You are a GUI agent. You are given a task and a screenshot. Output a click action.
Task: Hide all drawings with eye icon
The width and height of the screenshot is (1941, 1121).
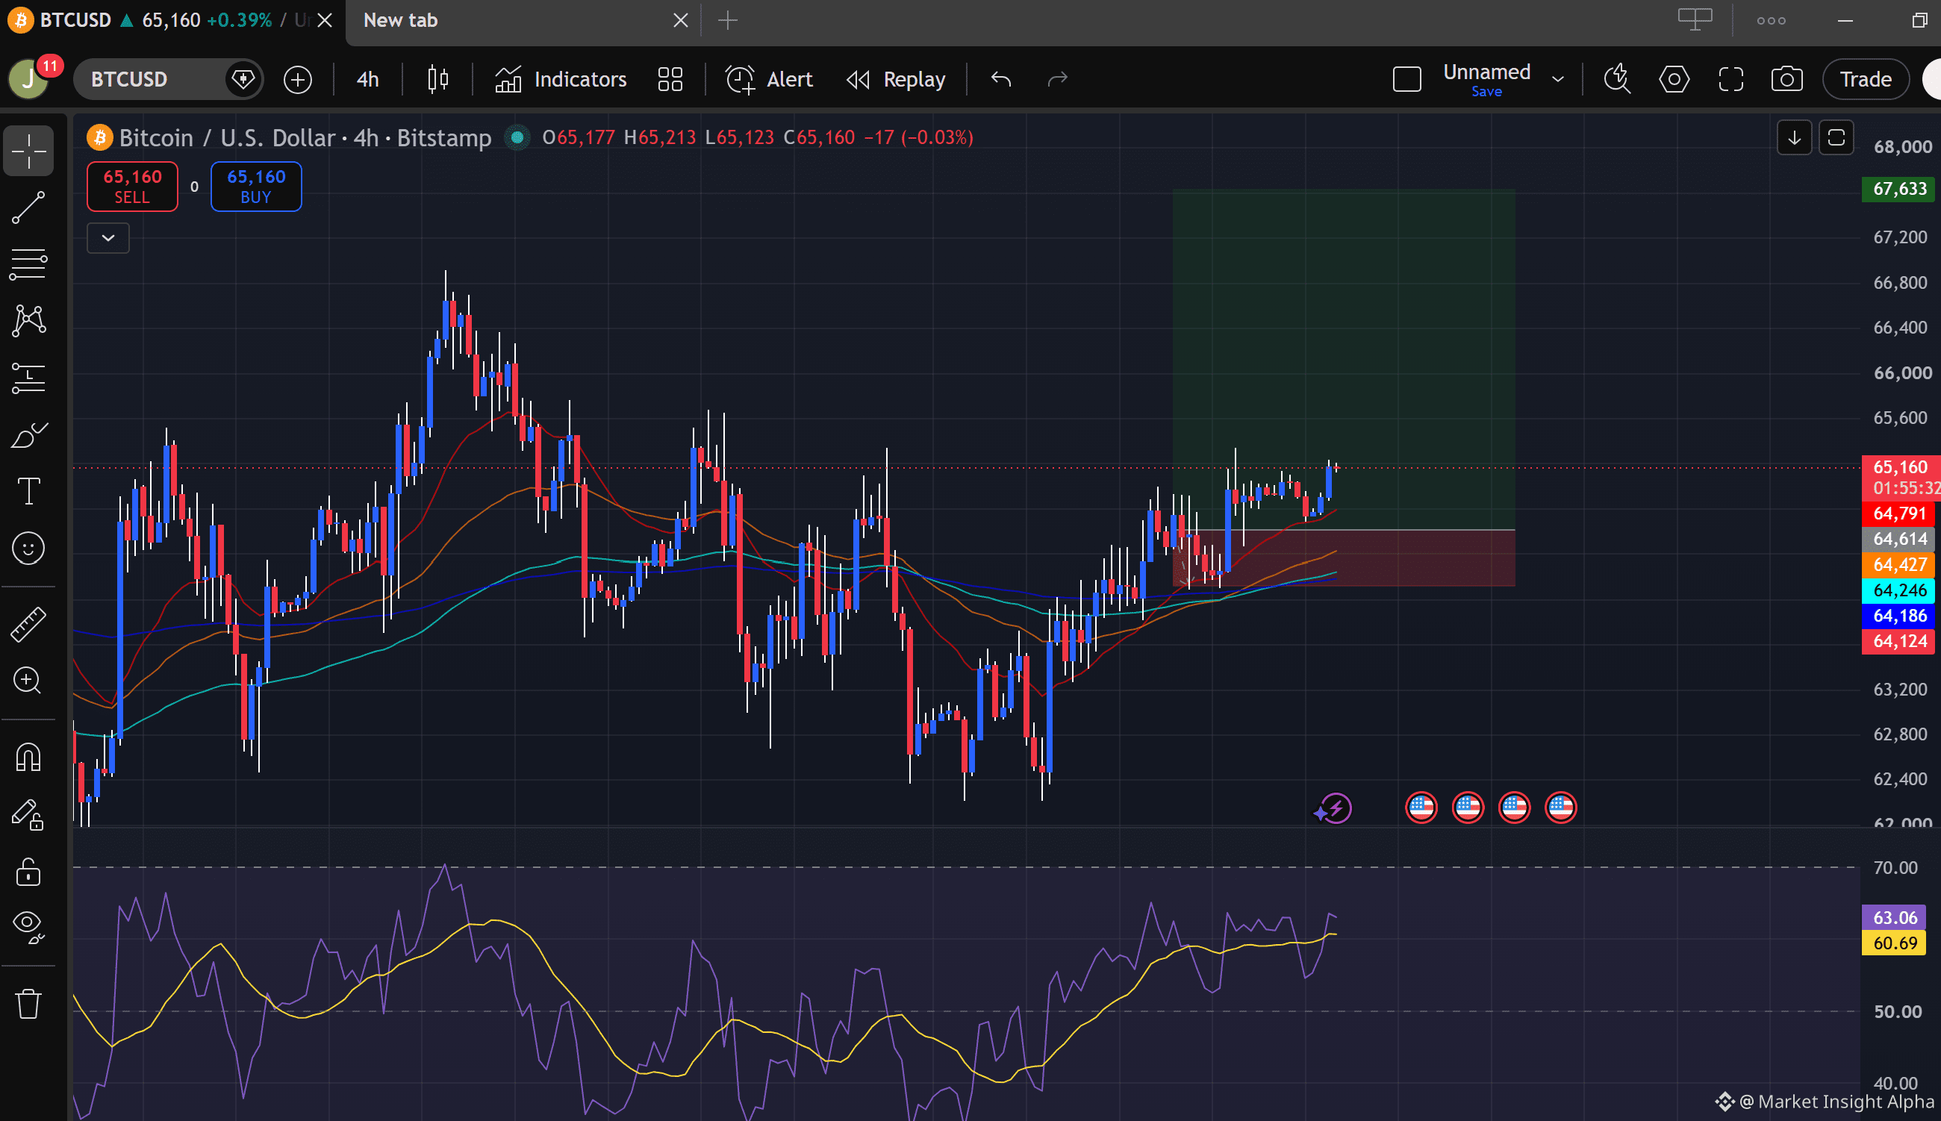point(28,928)
